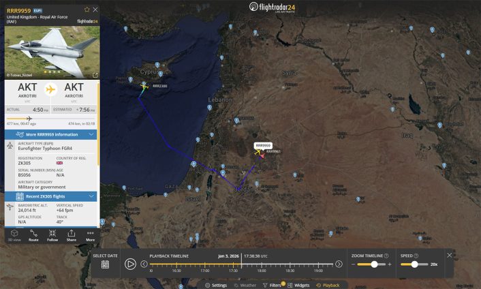Adjust the playback Speed slider handle

(414, 264)
